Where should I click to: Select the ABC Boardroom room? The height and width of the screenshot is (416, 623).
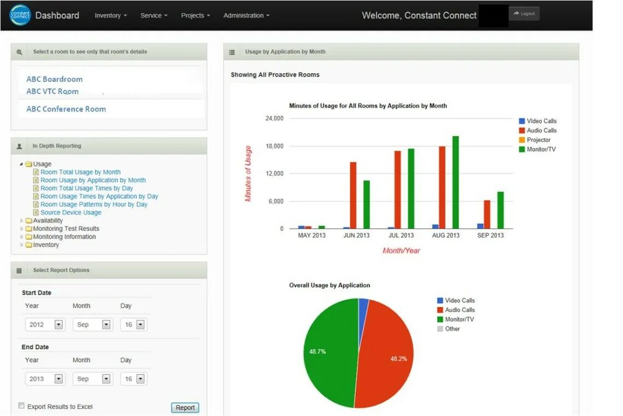click(55, 79)
